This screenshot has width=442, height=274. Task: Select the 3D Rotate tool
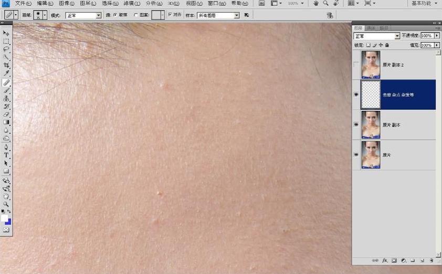pyautogui.click(x=6, y=181)
